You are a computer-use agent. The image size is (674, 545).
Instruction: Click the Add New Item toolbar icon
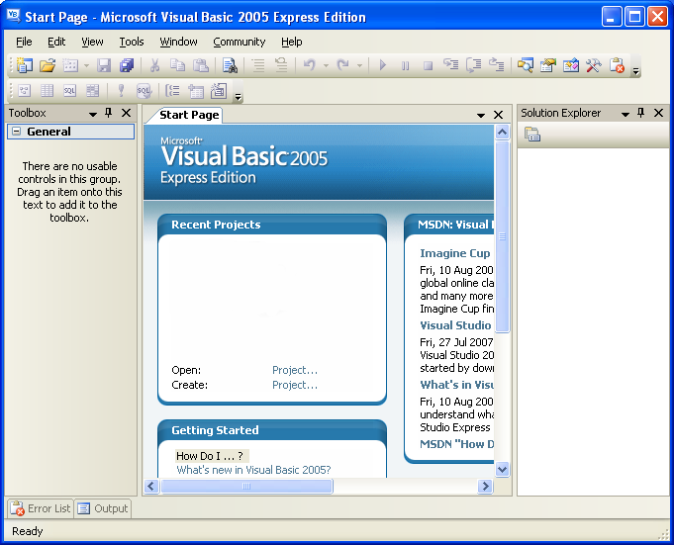point(70,65)
